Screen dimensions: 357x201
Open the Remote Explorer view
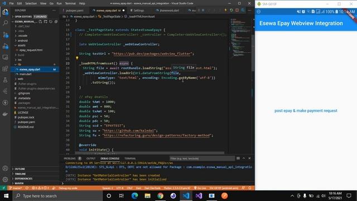5,57
